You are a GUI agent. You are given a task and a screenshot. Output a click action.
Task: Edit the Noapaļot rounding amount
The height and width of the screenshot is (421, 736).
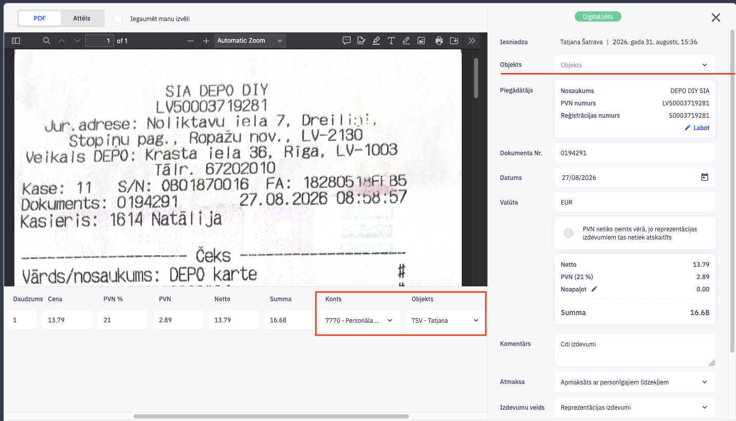coord(594,289)
